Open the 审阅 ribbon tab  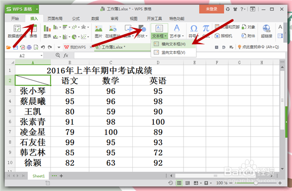pyautogui.click(x=114, y=19)
